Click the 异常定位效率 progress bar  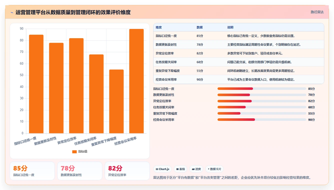[x=262, y=101]
